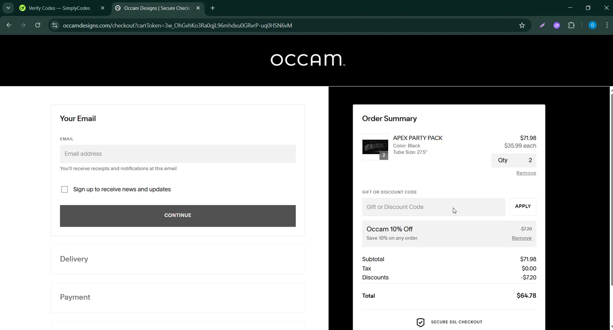Click the Order Summary heading
Viewport: 613px width, 330px height.
[389, 118]
